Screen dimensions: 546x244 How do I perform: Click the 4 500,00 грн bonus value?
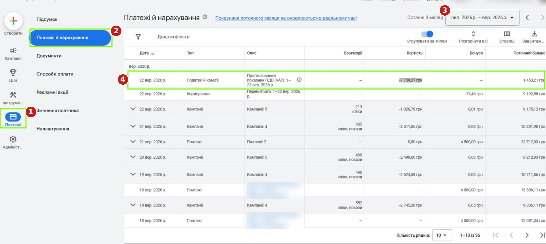pos(471,142)
